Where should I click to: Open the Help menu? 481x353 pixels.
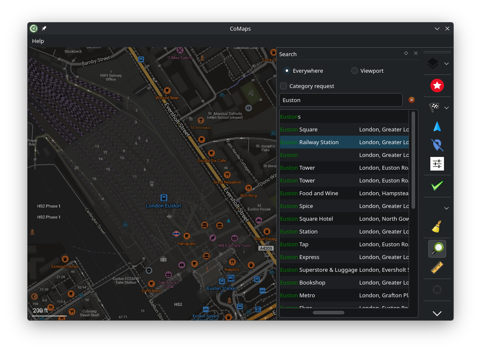[38, 41]
